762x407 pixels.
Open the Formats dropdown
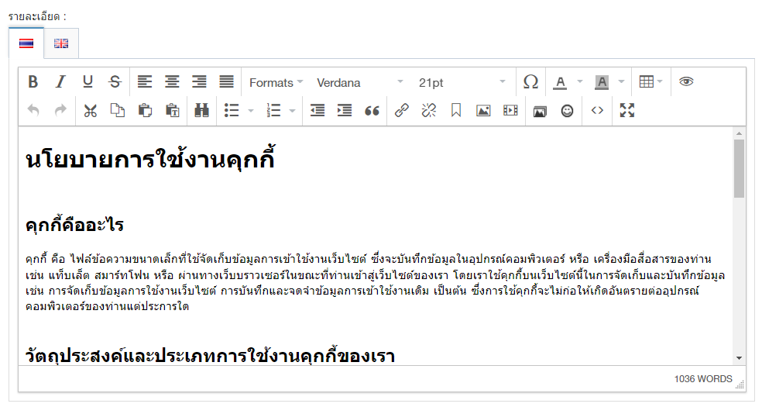276,82
